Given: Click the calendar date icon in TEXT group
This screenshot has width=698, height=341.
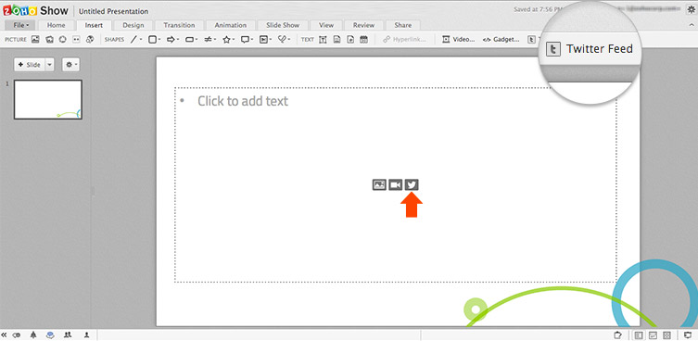Looking at the screenshot, I should (x=363, y=39).
